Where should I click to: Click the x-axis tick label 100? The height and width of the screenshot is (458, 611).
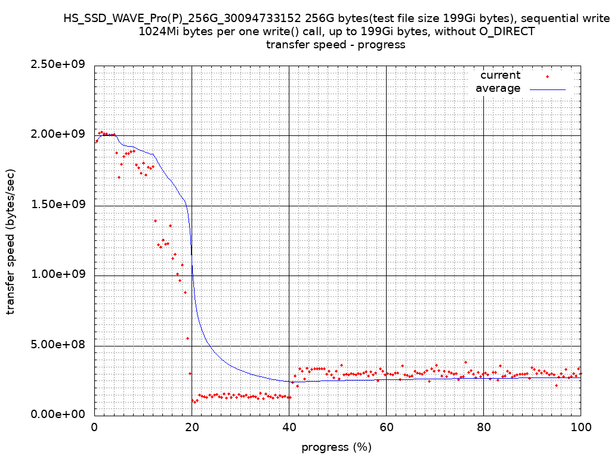coord(581,427)
